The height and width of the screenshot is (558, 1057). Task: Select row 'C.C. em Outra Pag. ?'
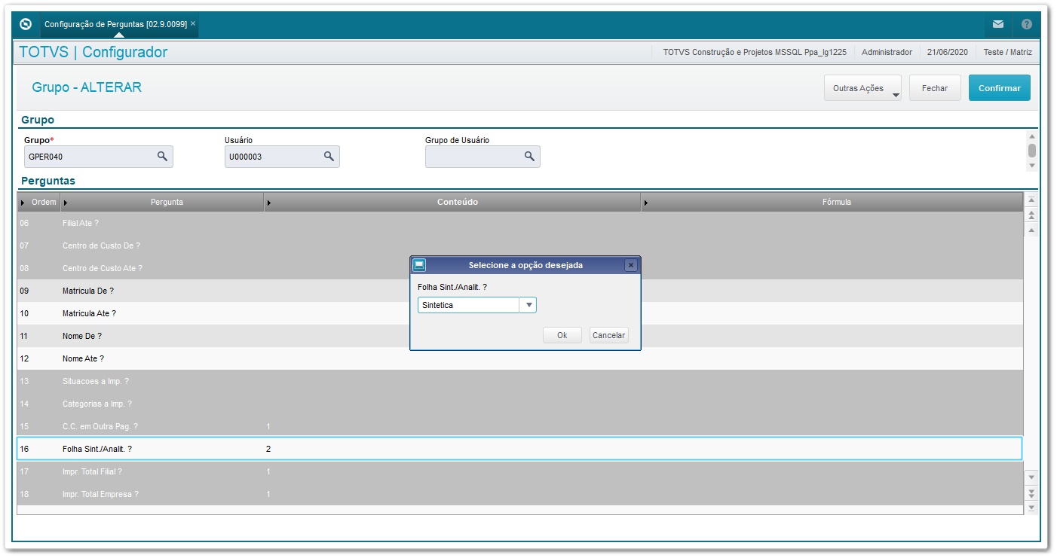[x=520, y=426]
